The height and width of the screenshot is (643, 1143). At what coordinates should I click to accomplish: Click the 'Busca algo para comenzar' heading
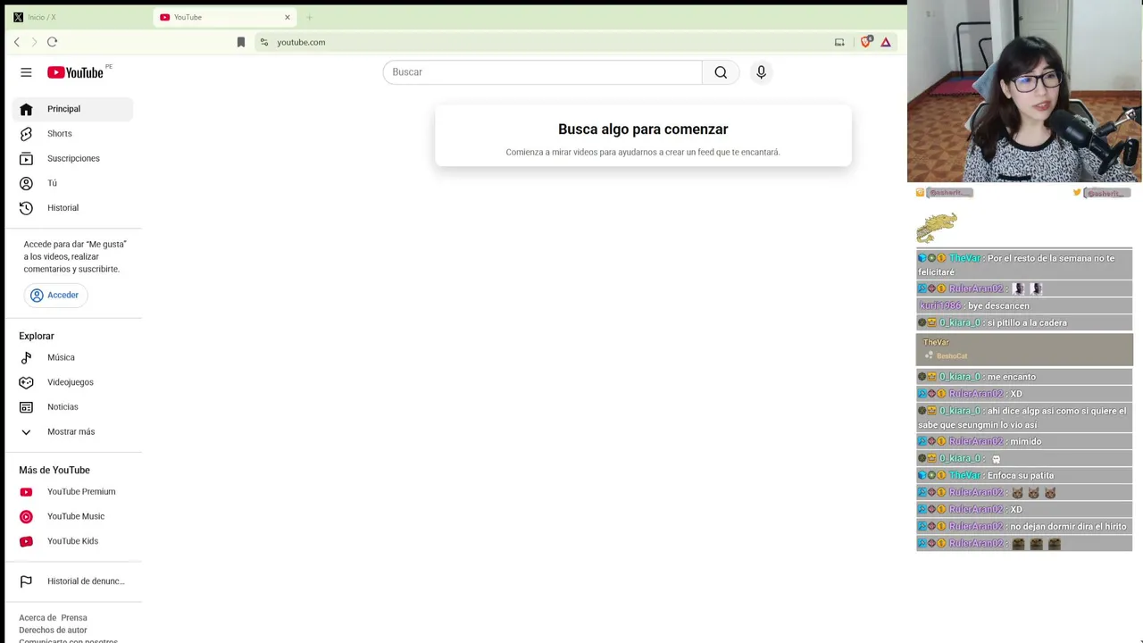pyautogui.click(x=643, y=129)
